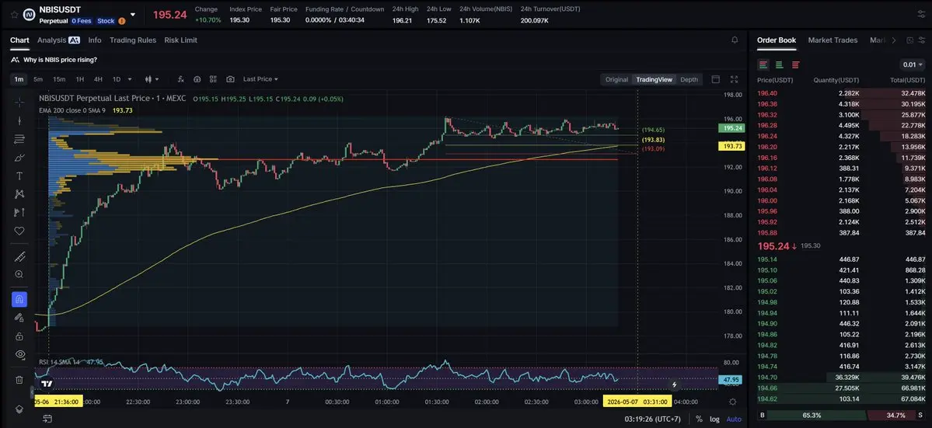Click the heart favorites tool icon
This screenshot has width=932, height=428.
pos(19,231)
